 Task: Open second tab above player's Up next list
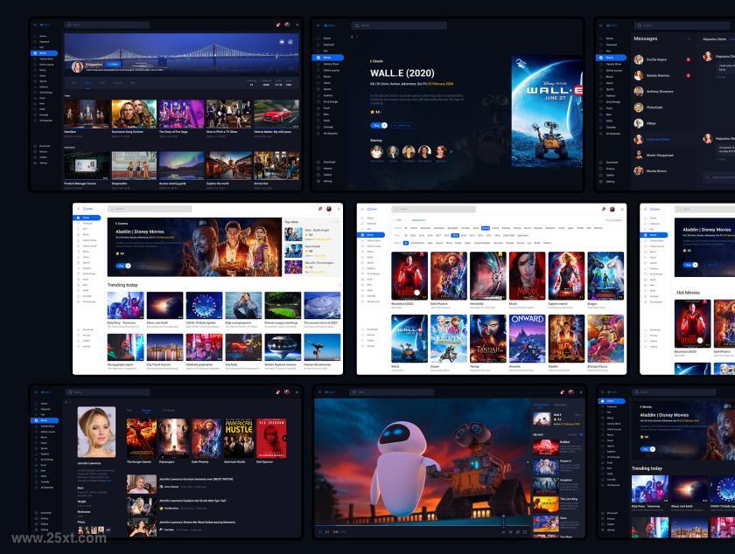click(x=560, y=405)
